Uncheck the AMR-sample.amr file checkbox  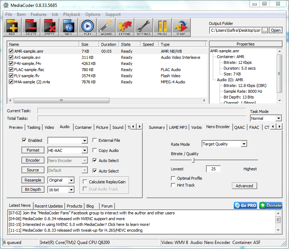[11, 51]
